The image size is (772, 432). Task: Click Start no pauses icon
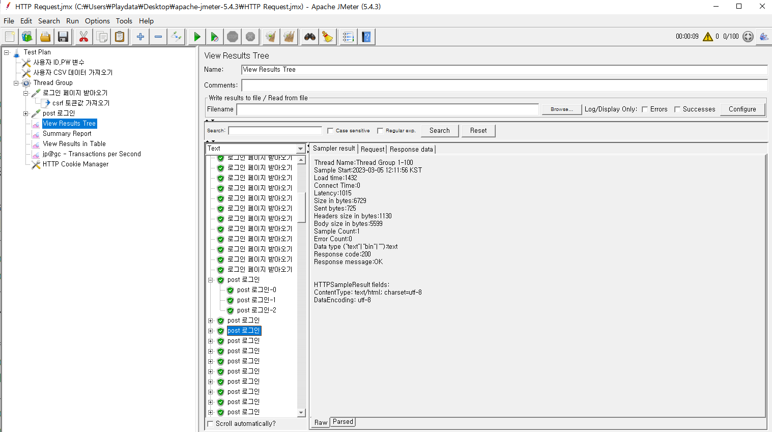coord(215,37)
